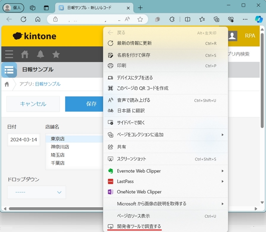Click the blue app icon beside 日報サンプル

click(9, 70)
